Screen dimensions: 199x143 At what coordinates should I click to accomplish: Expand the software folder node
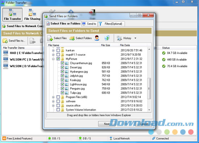click(53, 101)
